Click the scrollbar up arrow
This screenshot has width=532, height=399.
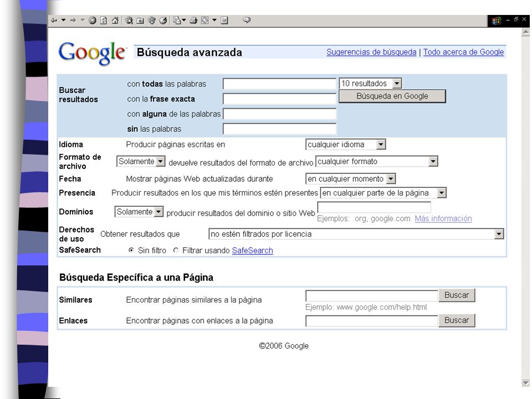(525, 33)
